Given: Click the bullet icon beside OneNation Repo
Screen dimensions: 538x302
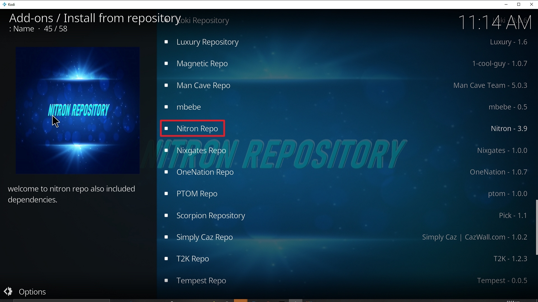Looking at the screenshot, I should pyautogui.click(x=166, y=172).
